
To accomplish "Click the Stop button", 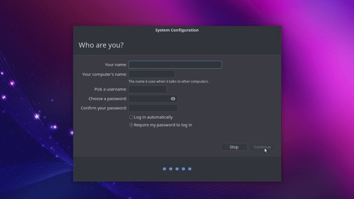I will tap(234, 147).
